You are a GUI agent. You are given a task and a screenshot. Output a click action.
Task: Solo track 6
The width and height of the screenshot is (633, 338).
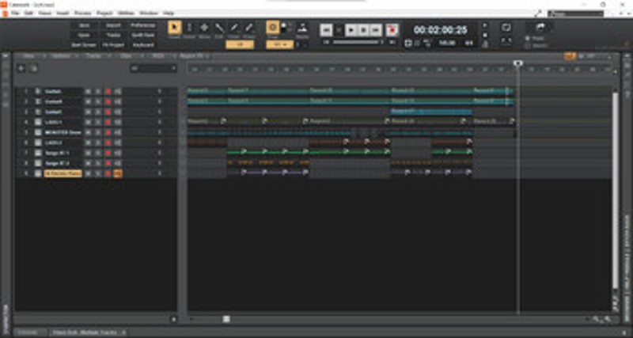(97, 142)
